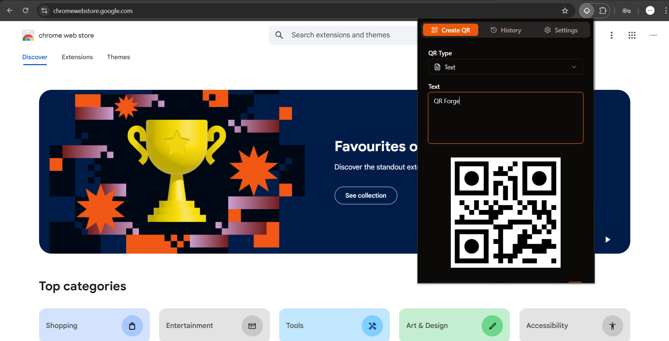The height and width of the screenshot is (341, 669).
Task: Click the browser back arrow
Action: (10, 11)
